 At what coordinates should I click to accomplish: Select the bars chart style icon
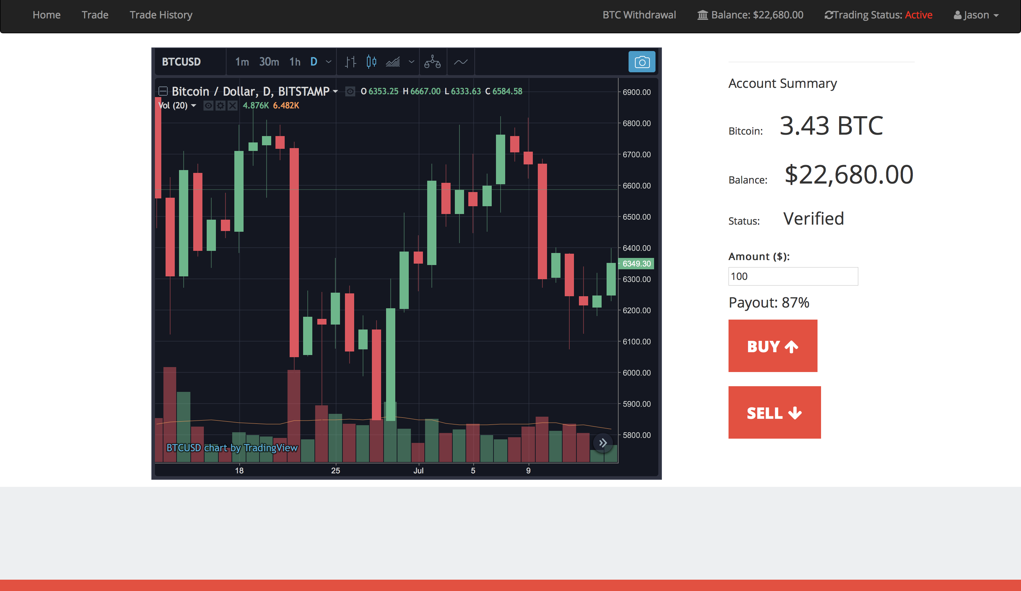(351, 62)
